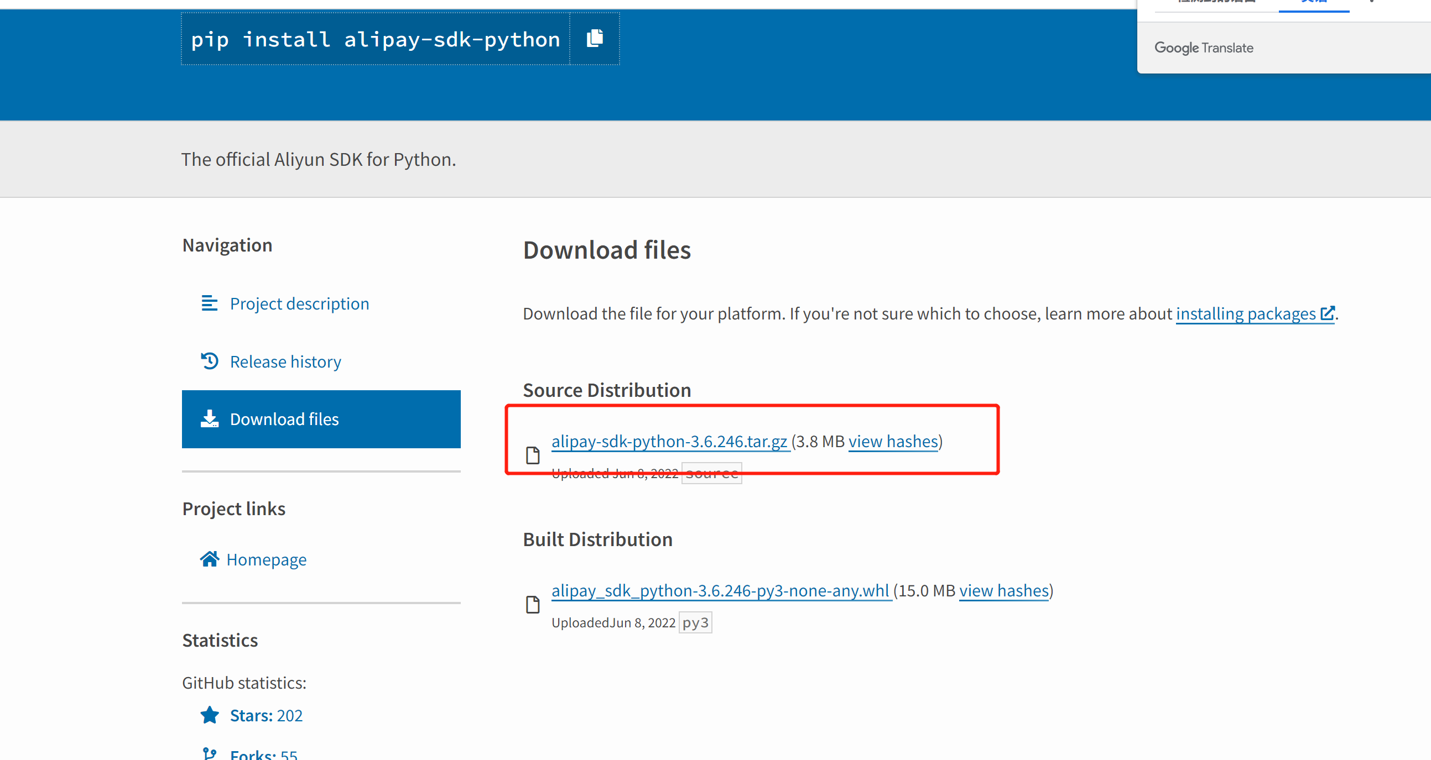Viewport: 1431px width, 760px height.
Task: Click the pip install alipay-sdk-python command text
Action: (375, 39)
